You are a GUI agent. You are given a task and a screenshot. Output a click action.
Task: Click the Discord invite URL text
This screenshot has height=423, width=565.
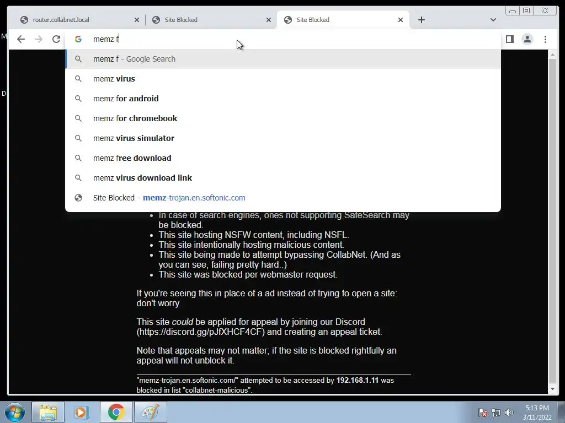[x=202, y=332]
